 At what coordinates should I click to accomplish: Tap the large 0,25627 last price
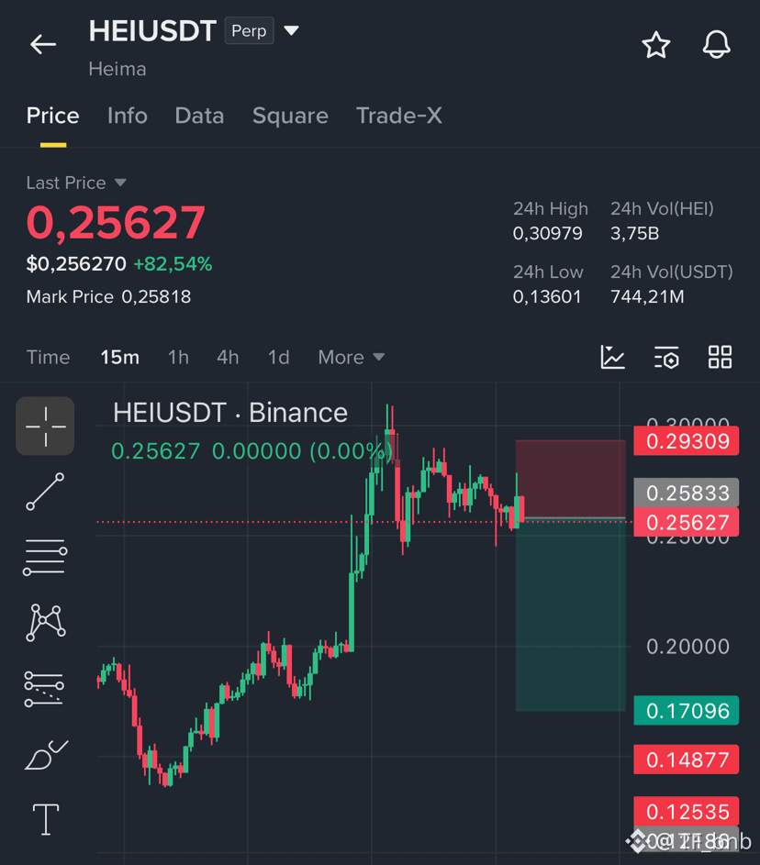point(116,222)
